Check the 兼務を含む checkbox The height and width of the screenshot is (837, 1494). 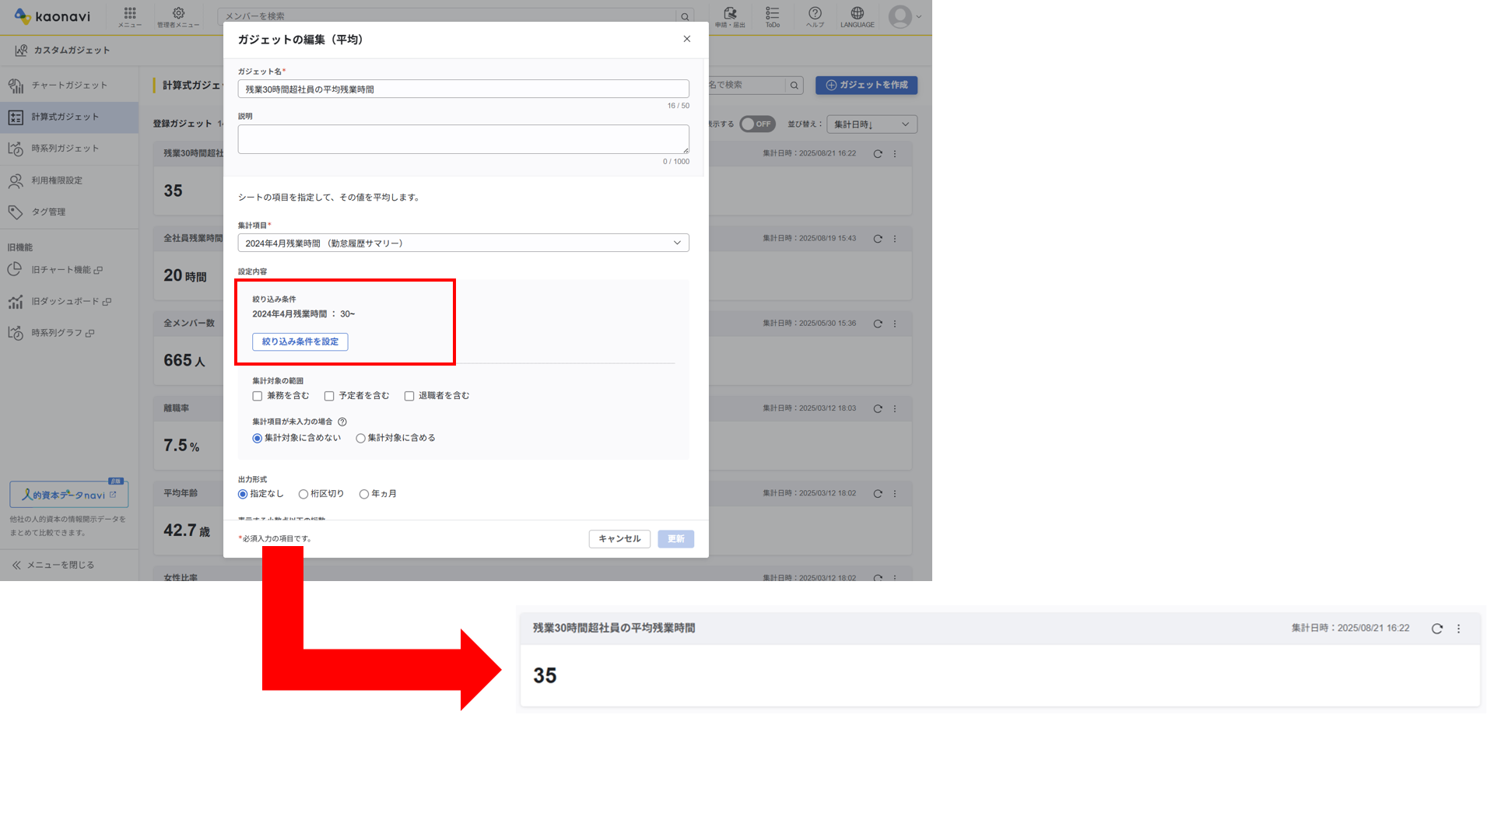[x=258, y=396]
